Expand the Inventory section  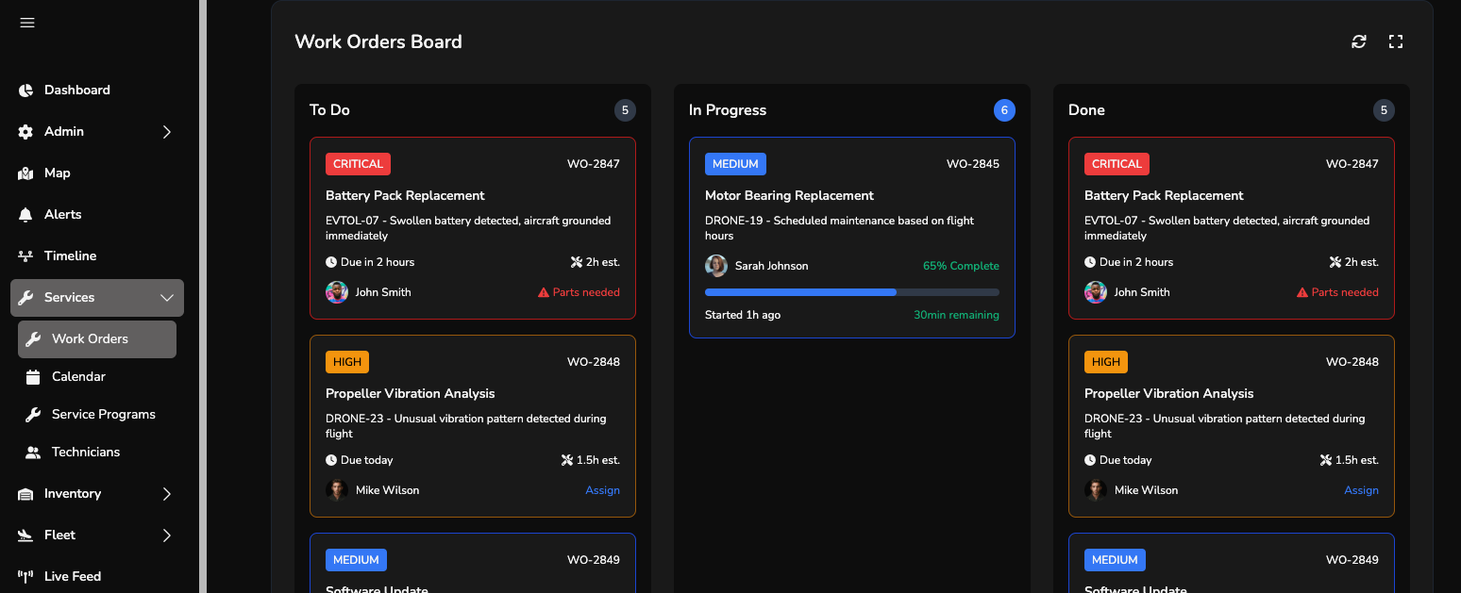(94, 493)
